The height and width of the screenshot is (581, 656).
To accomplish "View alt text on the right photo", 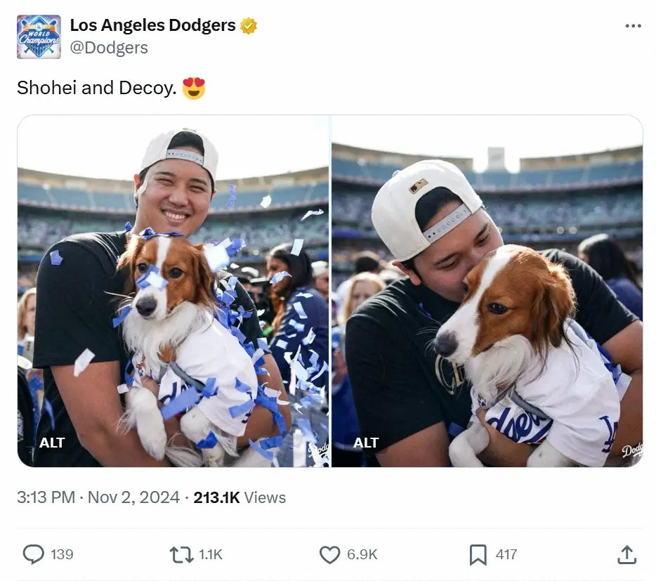I will [365, 443].
